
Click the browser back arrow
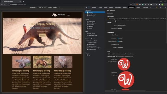(2, 5)
